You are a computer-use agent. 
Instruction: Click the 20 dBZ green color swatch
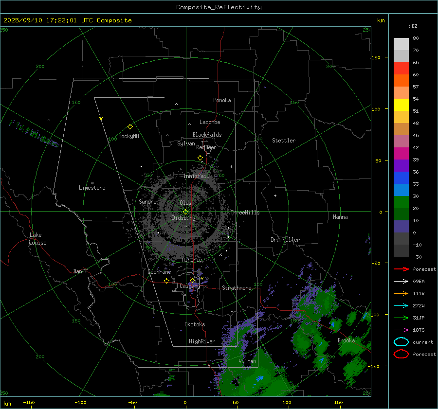click(x=401, y=214)
